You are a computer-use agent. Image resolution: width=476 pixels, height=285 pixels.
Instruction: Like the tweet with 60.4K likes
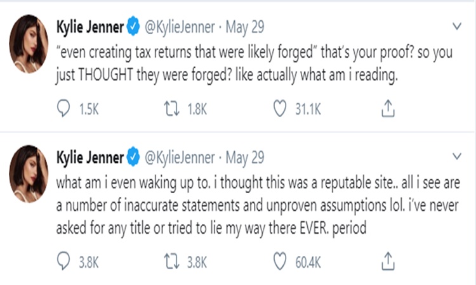(x=281, y=259)
